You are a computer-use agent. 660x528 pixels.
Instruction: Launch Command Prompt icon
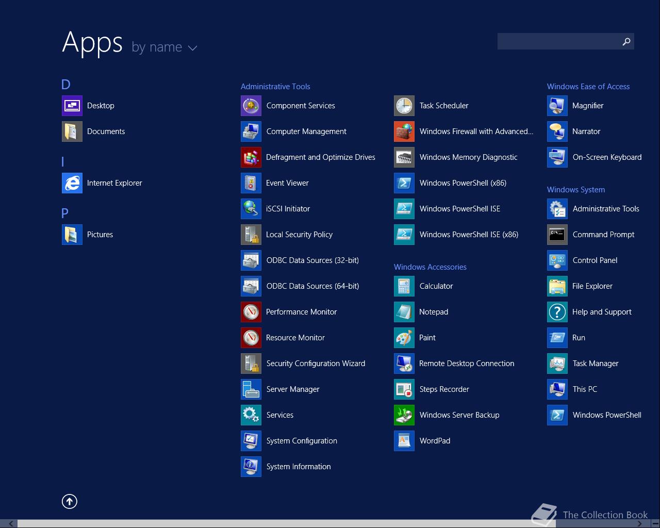tap(557, 235)
